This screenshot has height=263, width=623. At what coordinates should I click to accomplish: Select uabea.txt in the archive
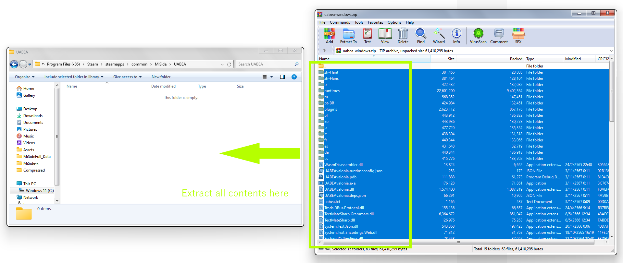click(464, 202)
